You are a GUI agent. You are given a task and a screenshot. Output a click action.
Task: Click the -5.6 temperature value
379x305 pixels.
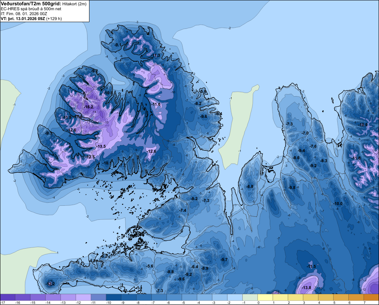(150, 266)
